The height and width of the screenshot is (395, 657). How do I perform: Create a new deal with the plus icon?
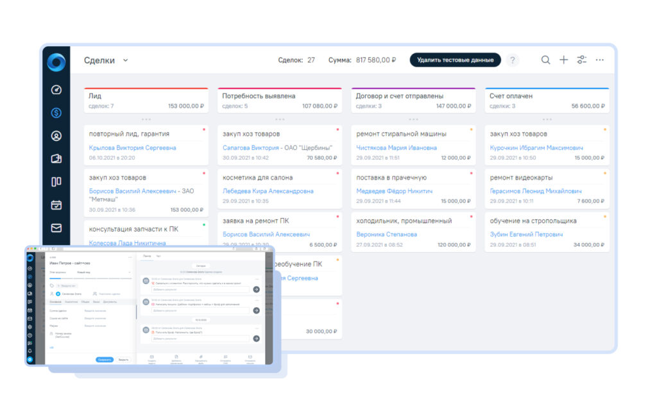pos(563,60)
